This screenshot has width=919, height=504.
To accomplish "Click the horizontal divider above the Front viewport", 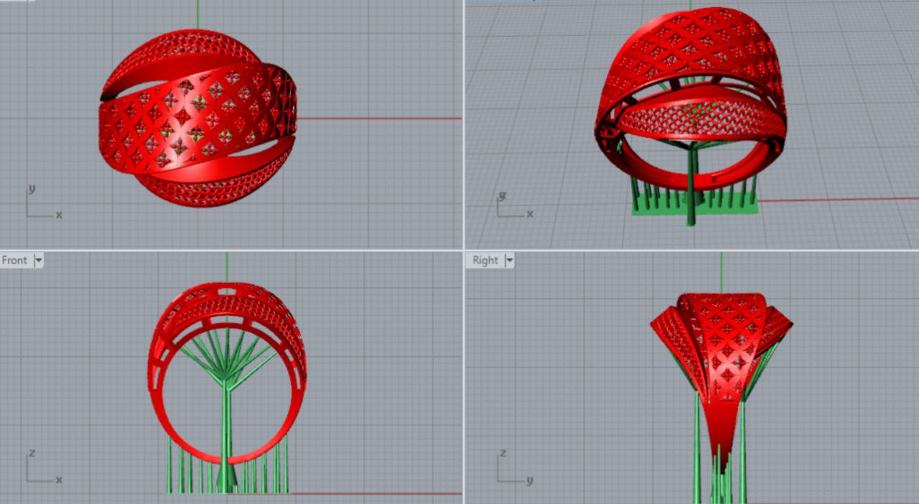I will pyautogui.click(x=230, y=249).
